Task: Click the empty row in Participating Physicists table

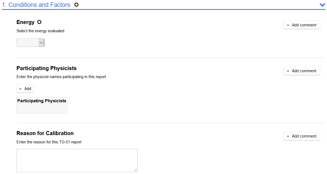Action: 42,108
